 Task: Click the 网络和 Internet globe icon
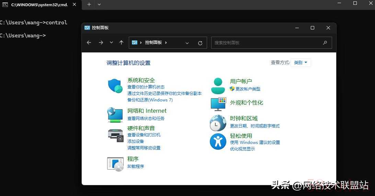115,115
